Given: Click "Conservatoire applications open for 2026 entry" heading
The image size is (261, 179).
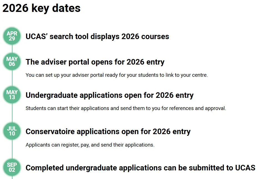Looking at the screenshot, I should pyautogui.click(x=108, y=132).
